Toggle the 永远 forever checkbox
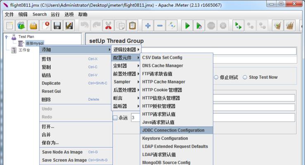 [x=115, y=118]
